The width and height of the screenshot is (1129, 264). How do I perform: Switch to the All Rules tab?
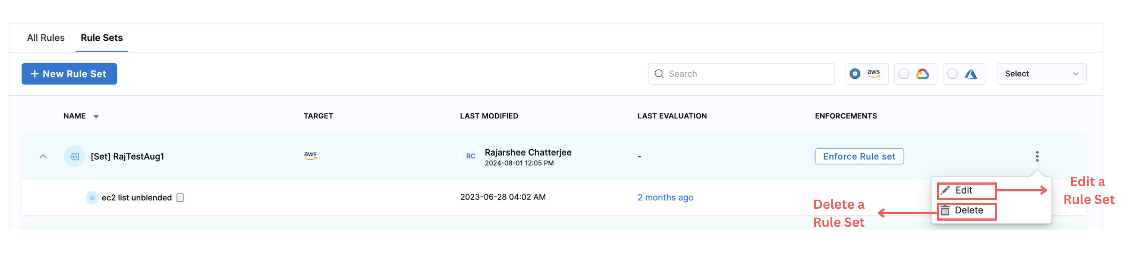click(46, 38)
